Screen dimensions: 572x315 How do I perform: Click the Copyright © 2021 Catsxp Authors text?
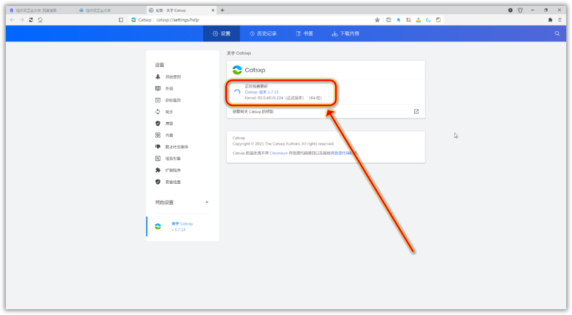pos(283,143)
